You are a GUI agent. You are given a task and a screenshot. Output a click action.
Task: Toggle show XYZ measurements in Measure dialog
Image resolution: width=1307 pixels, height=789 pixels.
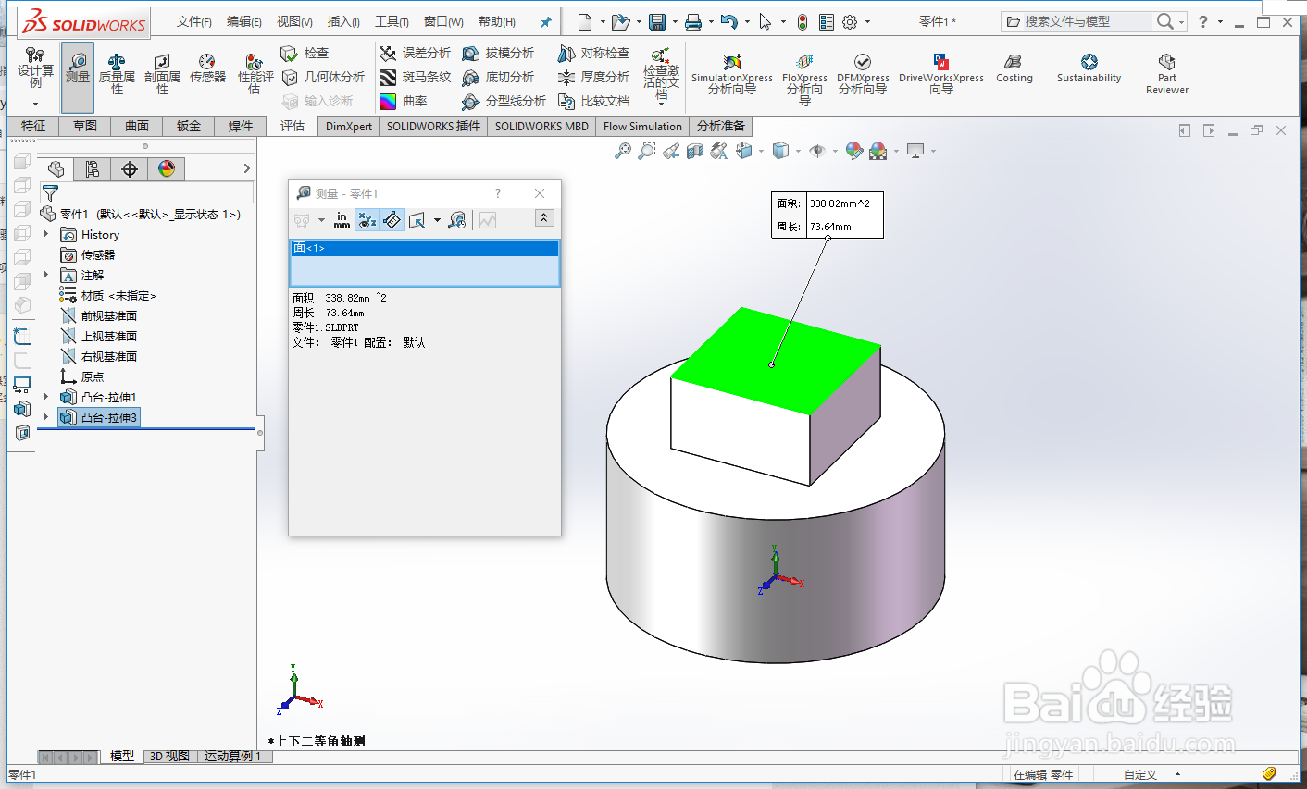[x=367, y=220]
